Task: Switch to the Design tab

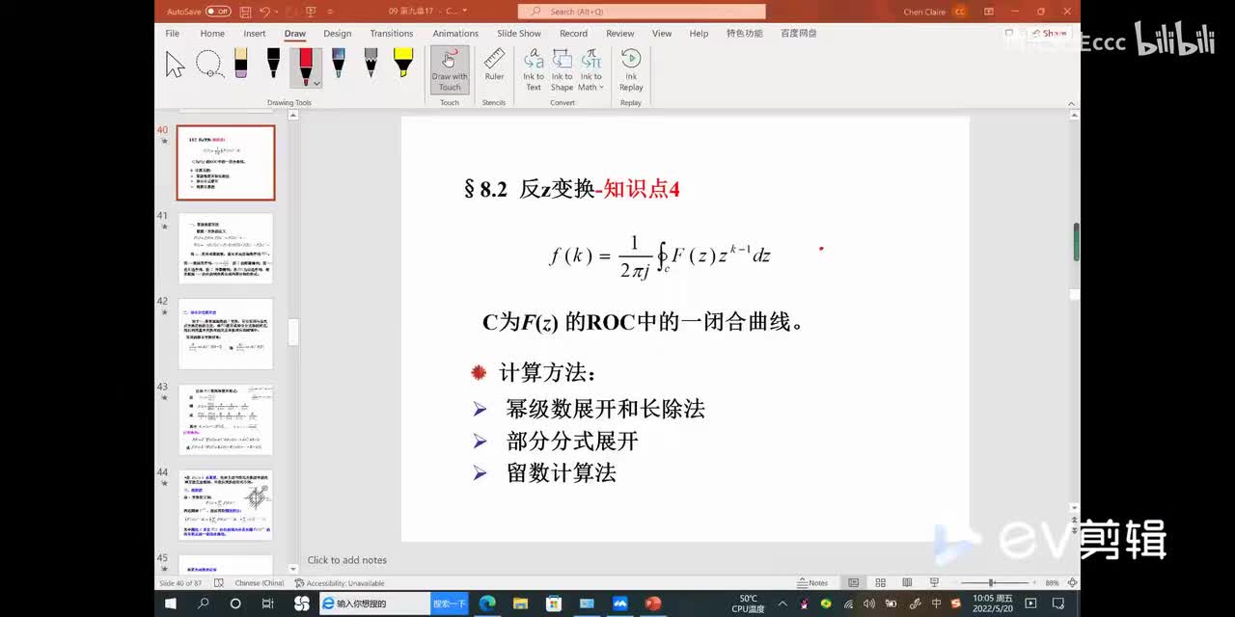Action: (x=338, y=33)
